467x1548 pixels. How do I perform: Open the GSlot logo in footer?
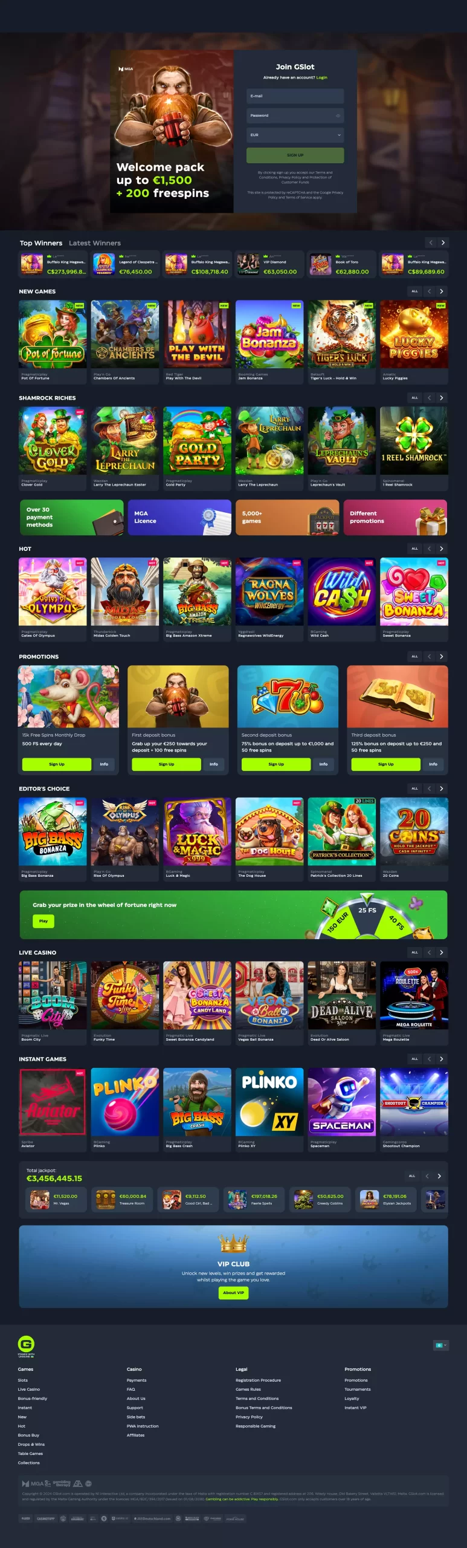click(26, 1344)
